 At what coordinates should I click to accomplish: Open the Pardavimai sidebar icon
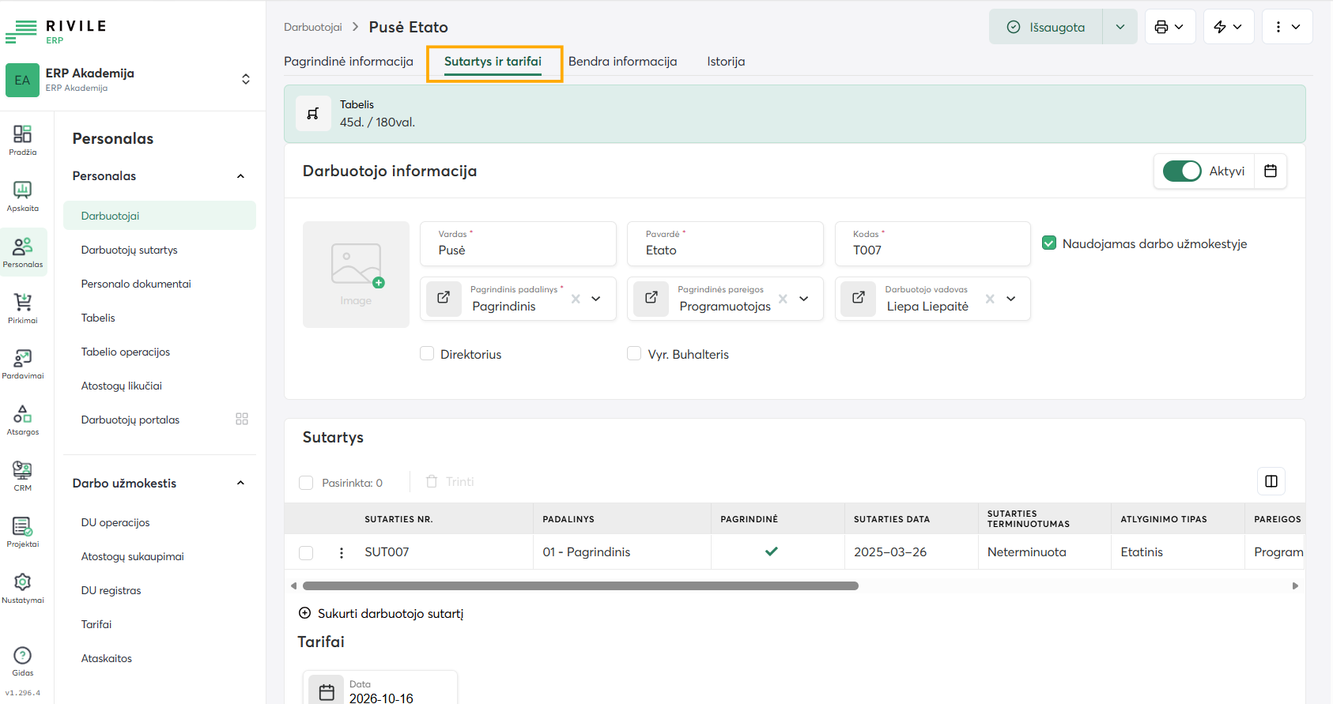tap(23, 363)
